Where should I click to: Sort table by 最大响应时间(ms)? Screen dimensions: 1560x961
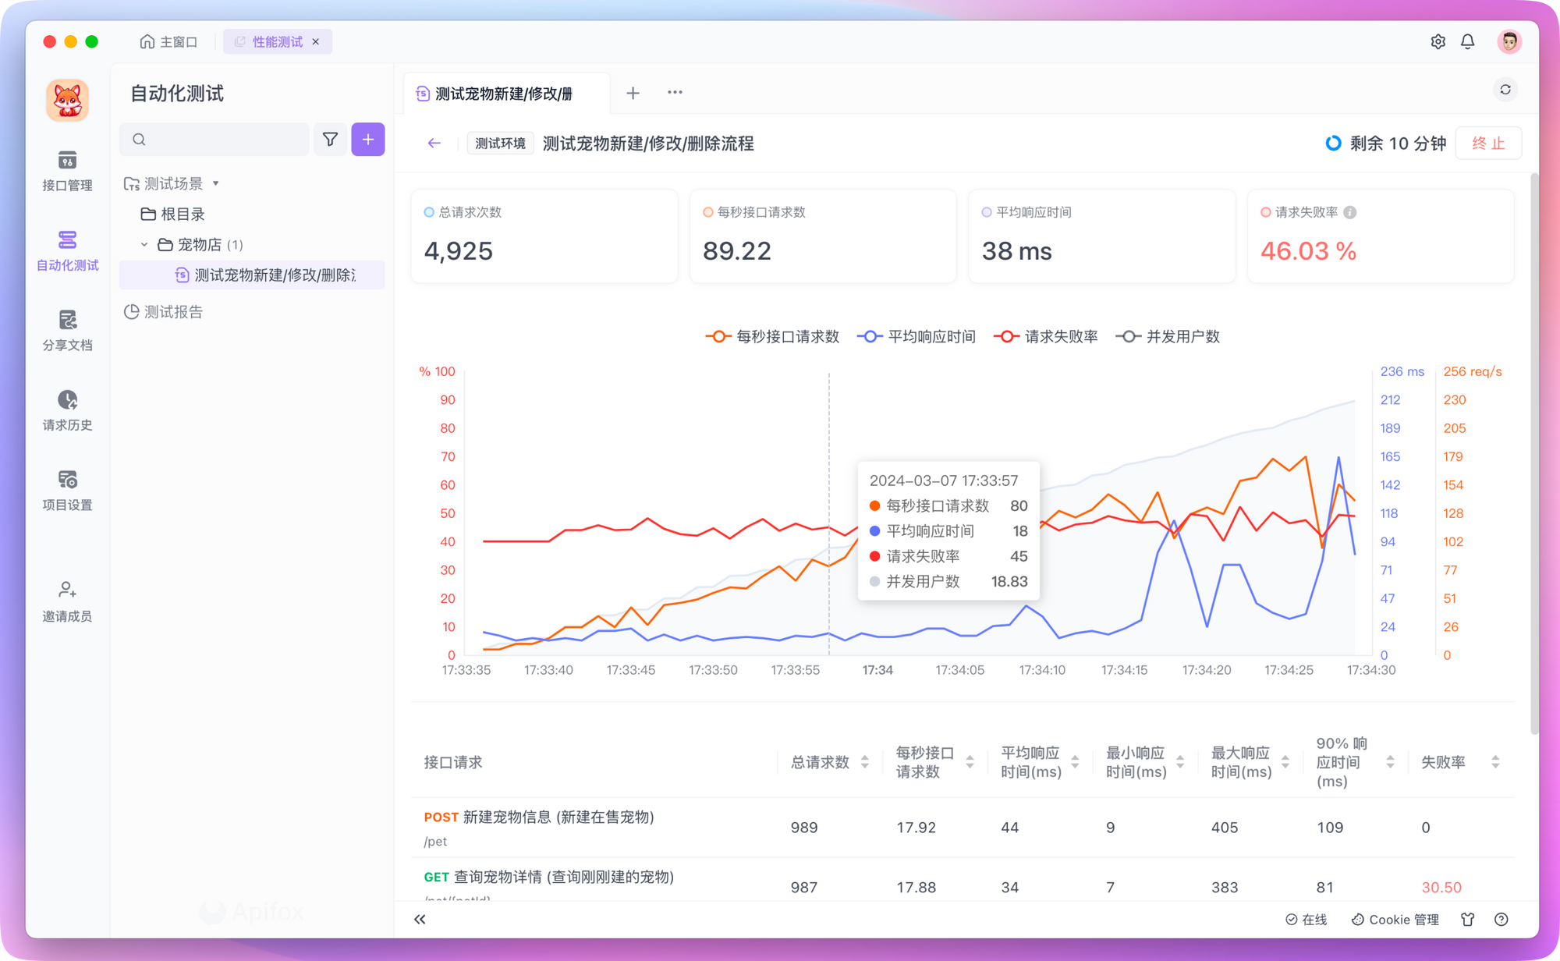pos(1285,762)
